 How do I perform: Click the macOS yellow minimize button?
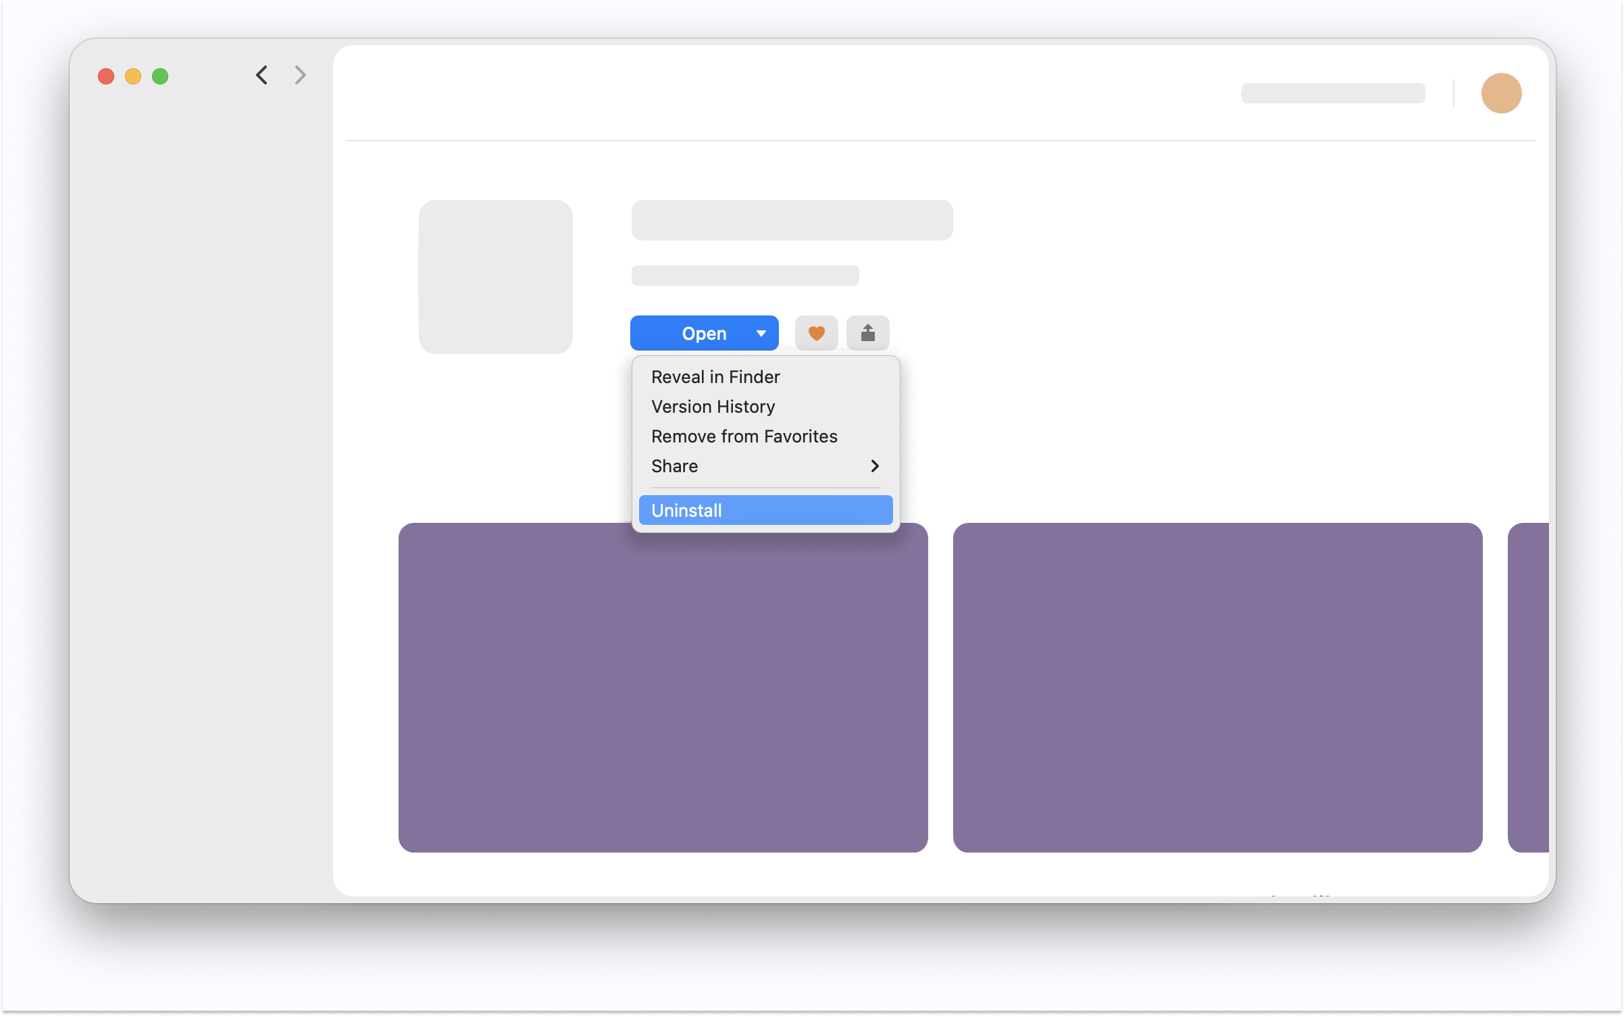(x=132, y=75)
